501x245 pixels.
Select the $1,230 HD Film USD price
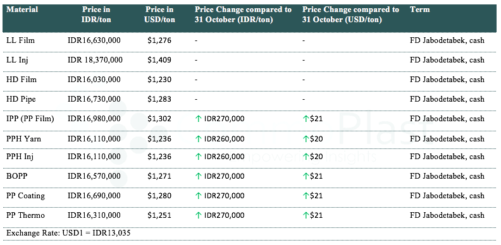click(159, 80)
